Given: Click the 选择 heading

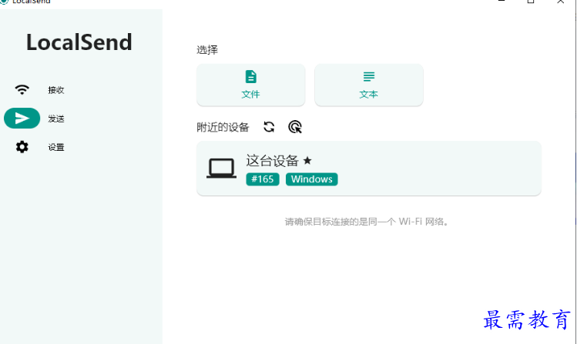Looking at the screenshot, I should pyautogui.click(x=207, y=49).
